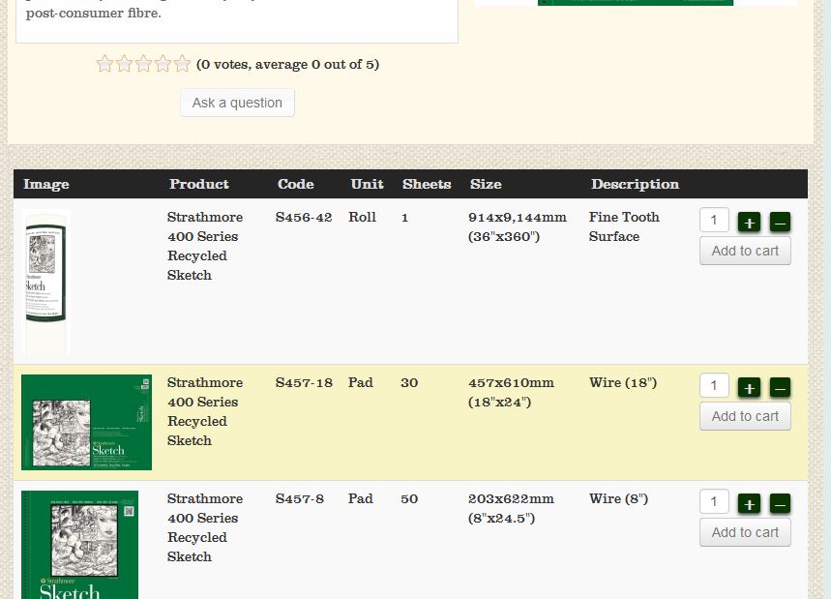Image resolution: width=831 pixels, height=599 pixels.
Task: Open the S457-8 sketch pad thumbnail
Action: point(79,545)
